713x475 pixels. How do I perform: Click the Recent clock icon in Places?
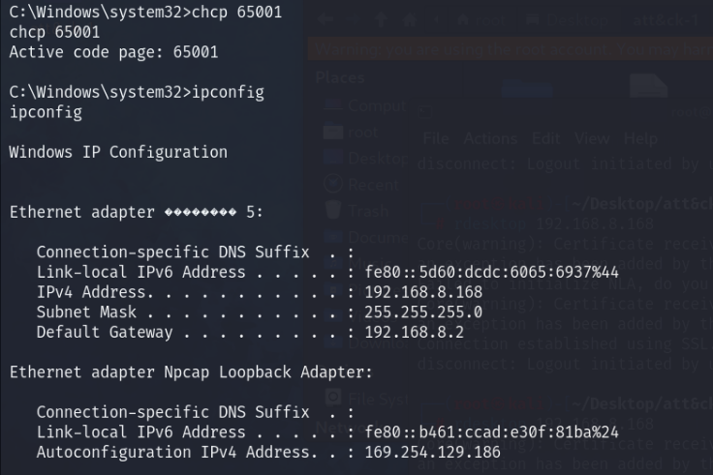pos(332,183)
